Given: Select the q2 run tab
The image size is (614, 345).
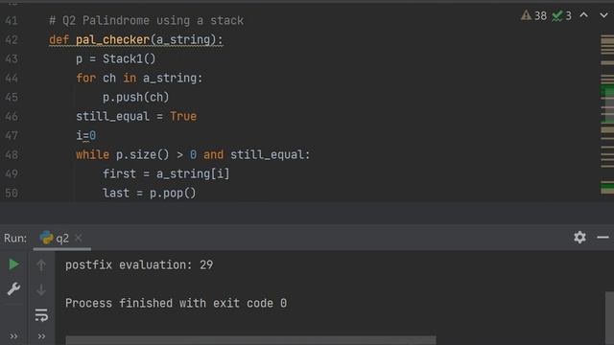Looking at the screenshot, I should 55,238.
